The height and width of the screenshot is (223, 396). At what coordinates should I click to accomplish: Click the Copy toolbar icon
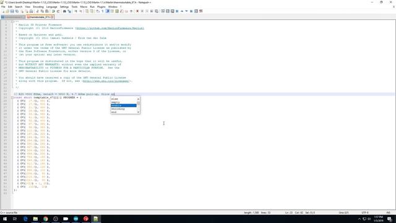pyautogui.click(x=42, y=11)
